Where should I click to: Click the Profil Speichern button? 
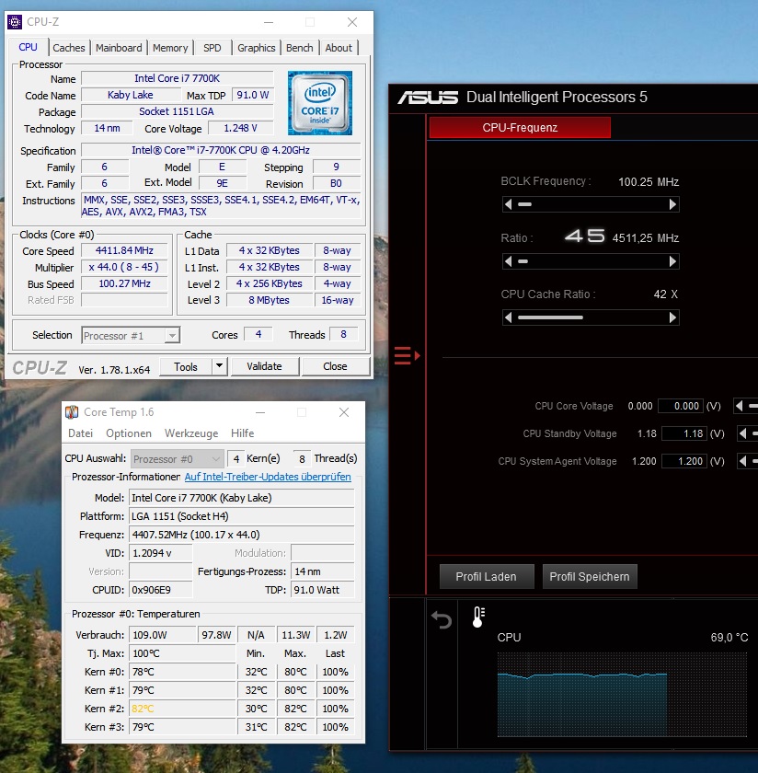(x=590, y=576)
